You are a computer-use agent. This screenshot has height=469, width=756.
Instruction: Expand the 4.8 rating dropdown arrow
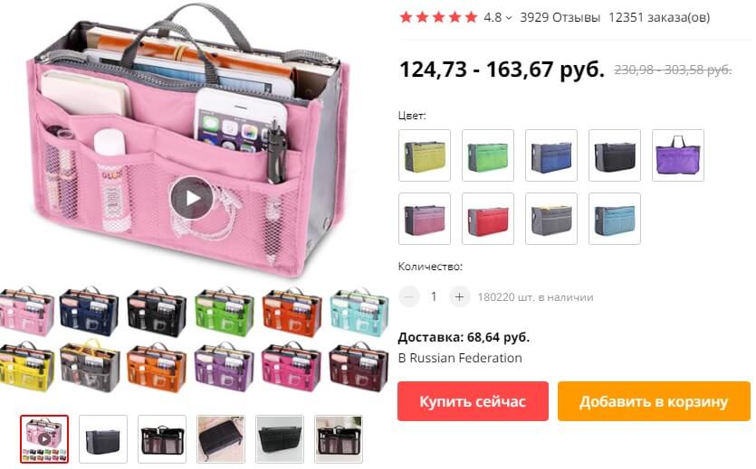tap(509, 18)
